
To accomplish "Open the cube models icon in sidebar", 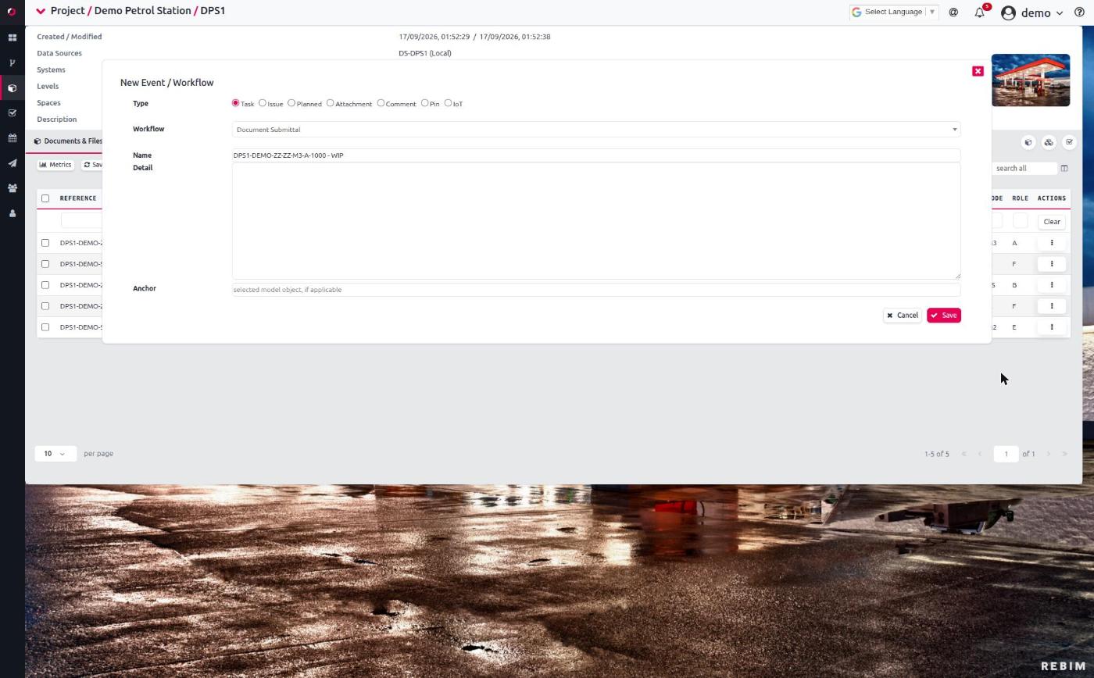I will point(12,88).
